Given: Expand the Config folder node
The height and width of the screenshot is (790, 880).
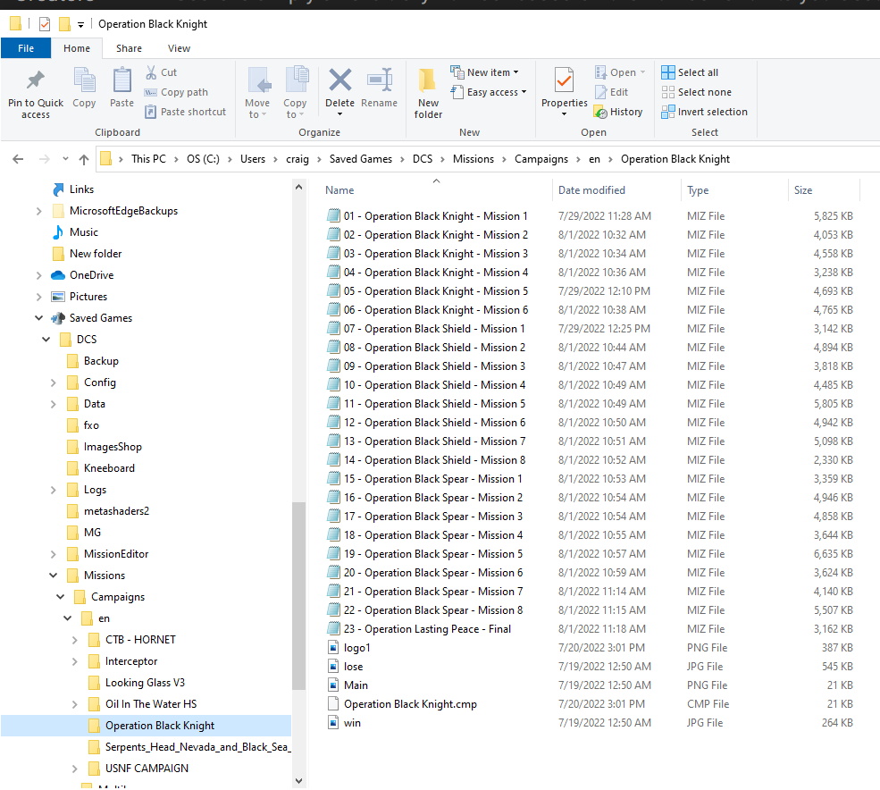Looking at the screenshot, I should pos(54,382).
